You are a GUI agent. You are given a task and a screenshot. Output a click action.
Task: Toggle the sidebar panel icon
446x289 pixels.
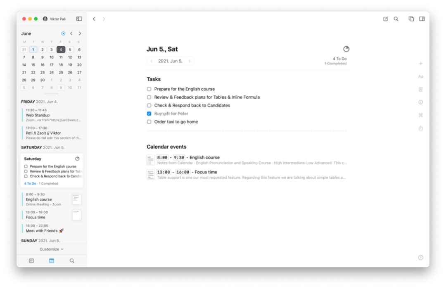click(x=79, y=19)
